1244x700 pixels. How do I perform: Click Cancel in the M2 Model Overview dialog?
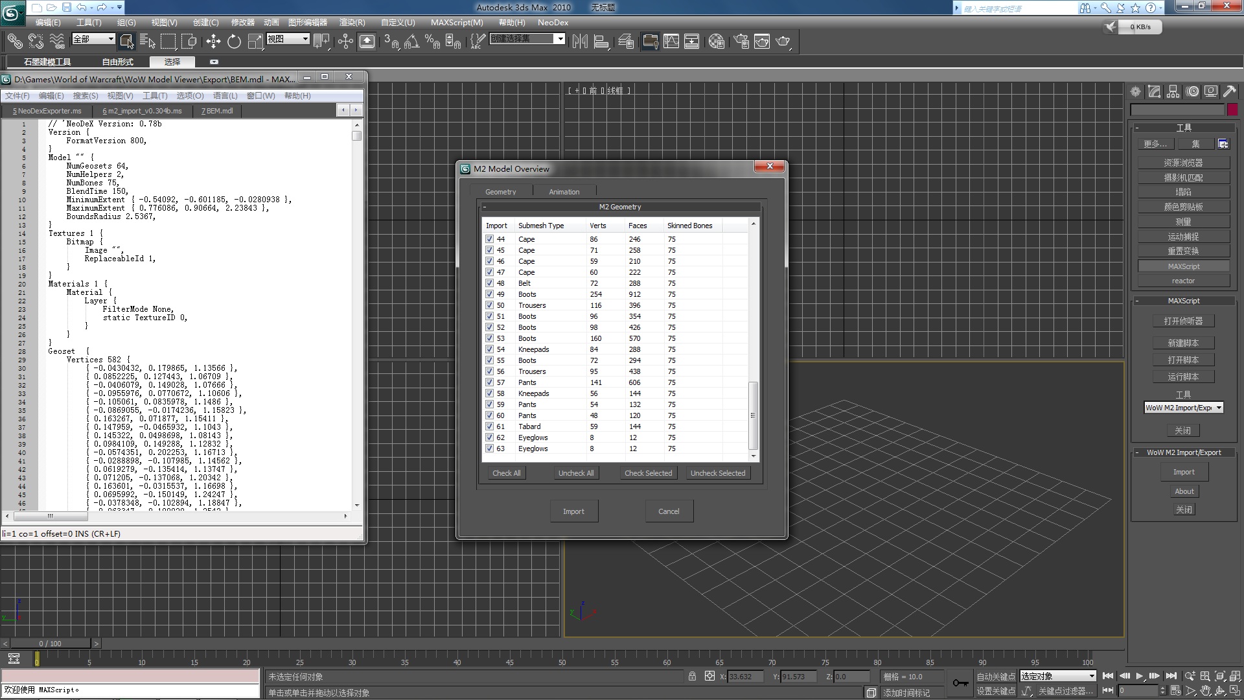click(x=669, y=511)
